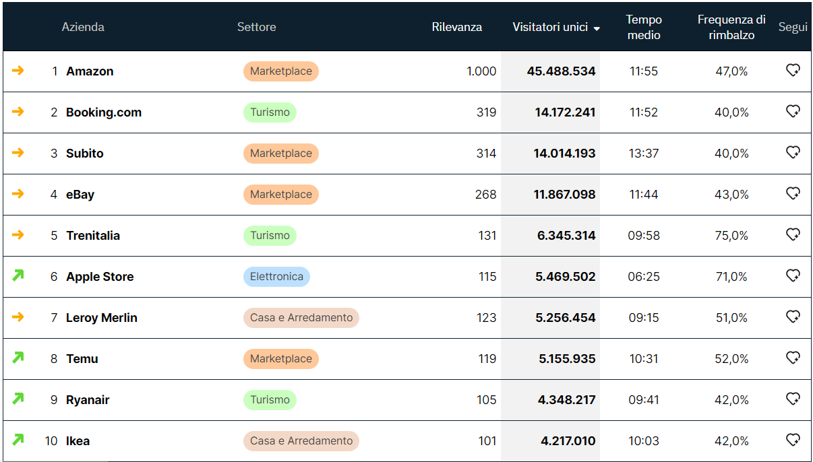Select the visitors value 14.014.193

point(564,154)
